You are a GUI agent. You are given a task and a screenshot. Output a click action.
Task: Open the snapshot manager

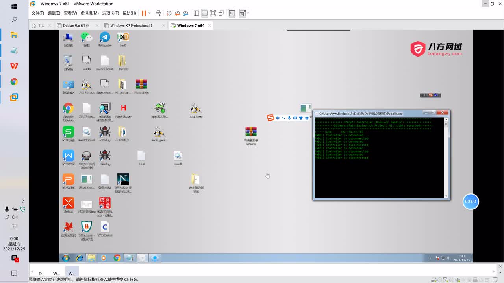coord(185,13)
